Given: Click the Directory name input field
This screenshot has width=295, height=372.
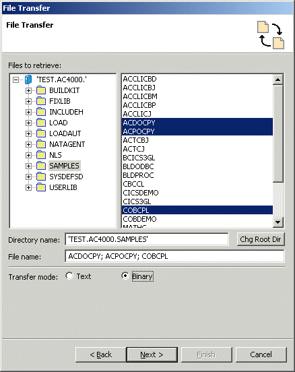Looking at the screenshot, I should pos(147,239).
